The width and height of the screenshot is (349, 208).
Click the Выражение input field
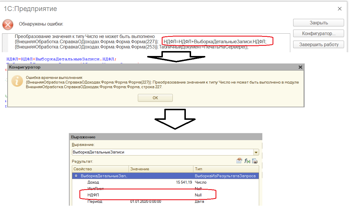pyautogui.click(x=163, y=152)
